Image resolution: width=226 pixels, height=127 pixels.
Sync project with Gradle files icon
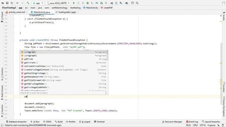pos(112,3)
